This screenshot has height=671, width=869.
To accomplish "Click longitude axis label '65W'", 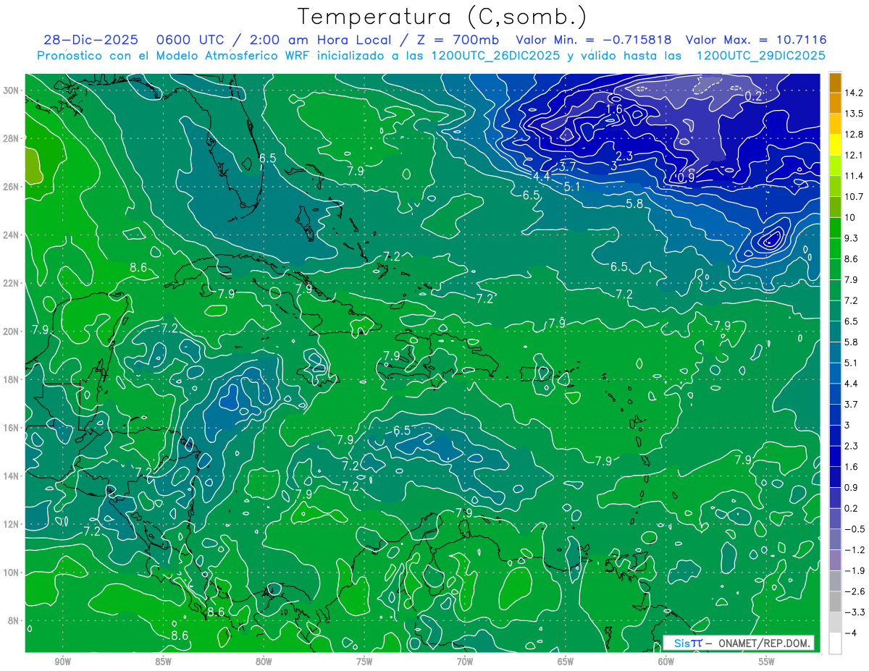I will 566,662.
